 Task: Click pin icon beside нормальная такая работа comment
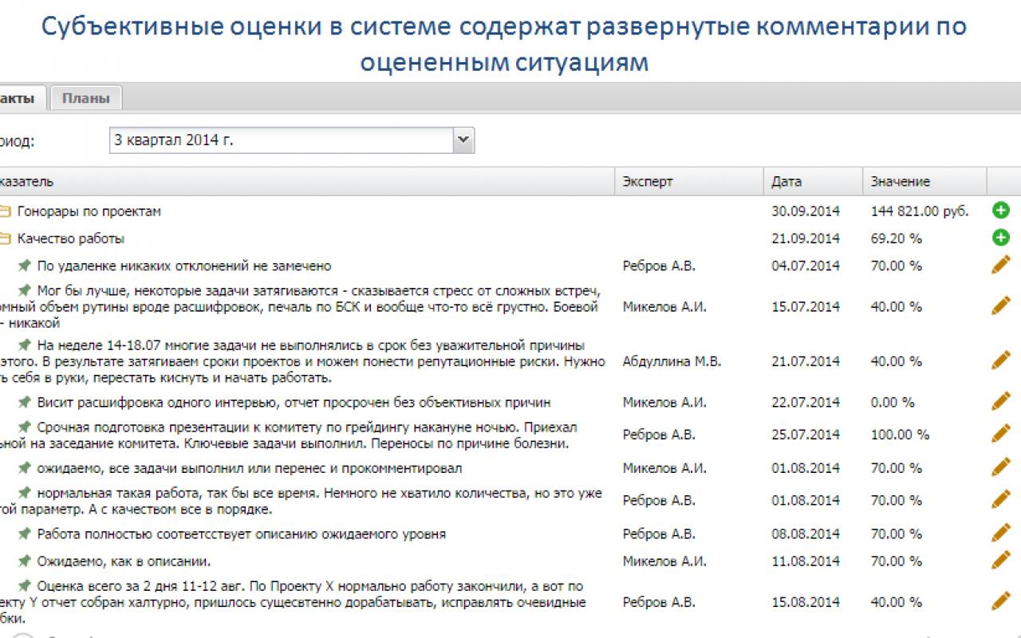25,492
